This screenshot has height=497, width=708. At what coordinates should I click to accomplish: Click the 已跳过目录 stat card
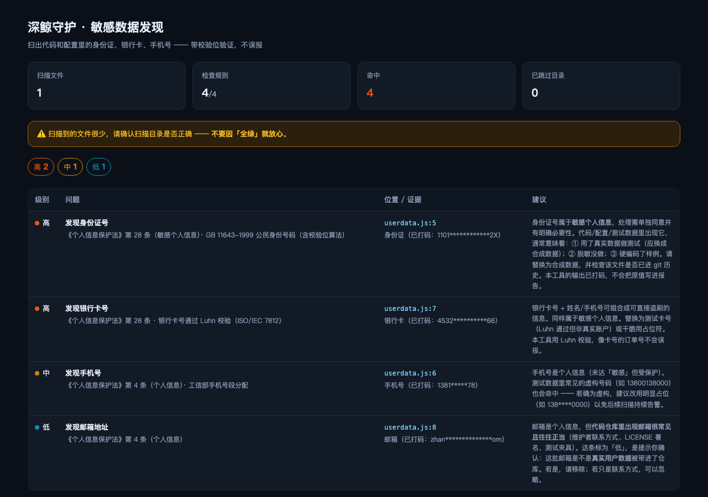(601, 86)
